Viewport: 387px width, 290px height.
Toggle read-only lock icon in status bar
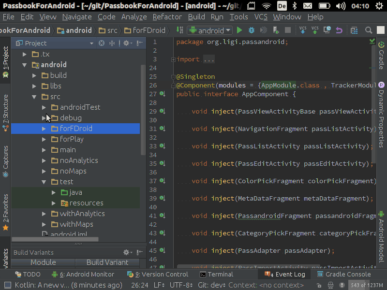point(319,285)
